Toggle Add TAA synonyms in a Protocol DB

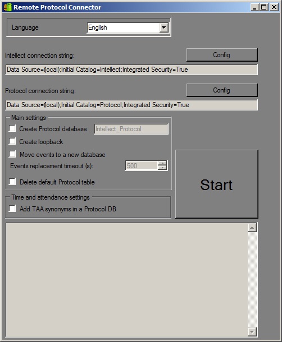[x=12, y=209]
